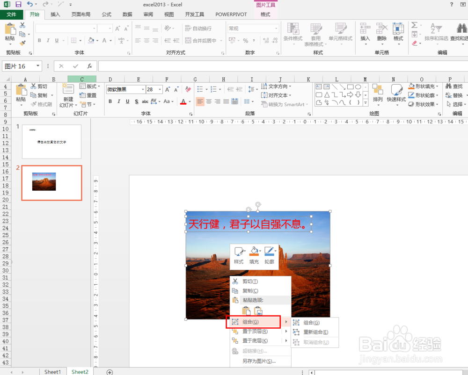Open the font size 28 dropdown
Screen dimensions: 468x375
(160, 89)
